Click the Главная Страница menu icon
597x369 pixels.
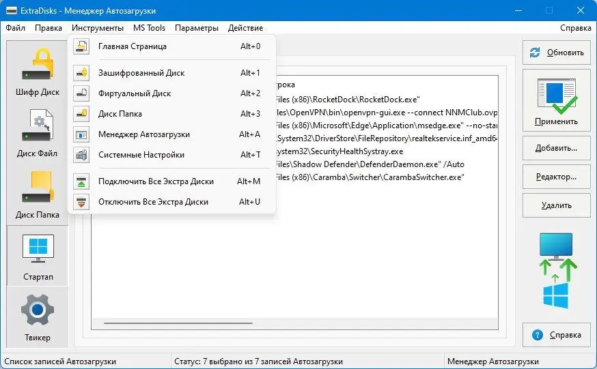(x=81, y=46)
